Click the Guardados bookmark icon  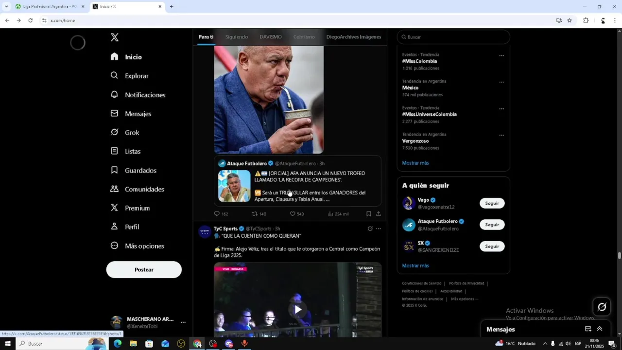pos(114,170)
